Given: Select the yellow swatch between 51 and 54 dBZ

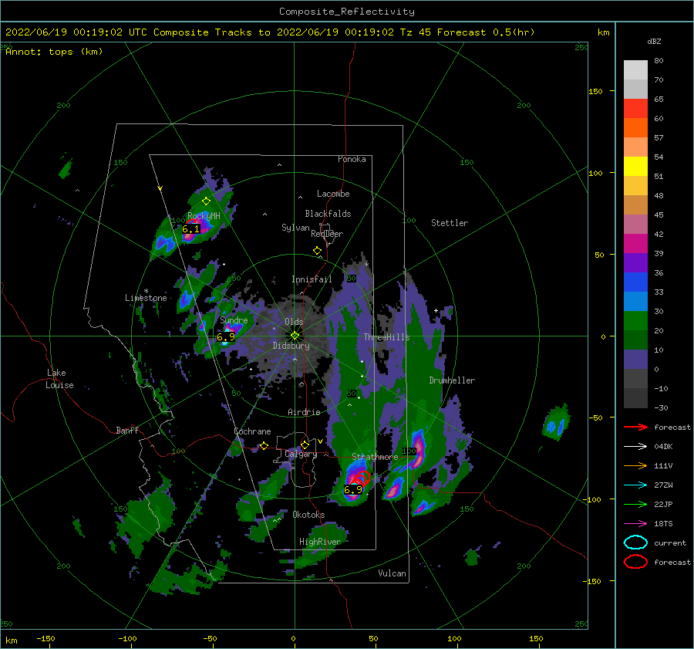Looking at the screenshot, I should (635, 167).
